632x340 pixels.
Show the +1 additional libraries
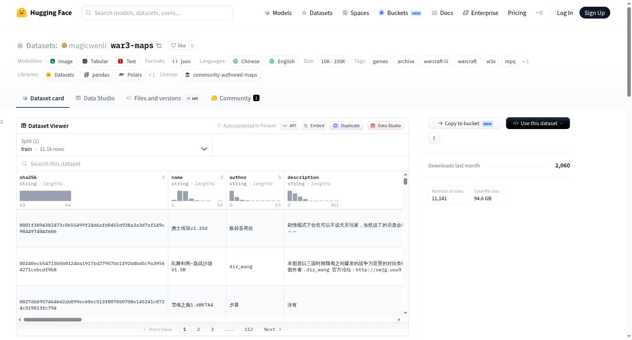(152, 75)
